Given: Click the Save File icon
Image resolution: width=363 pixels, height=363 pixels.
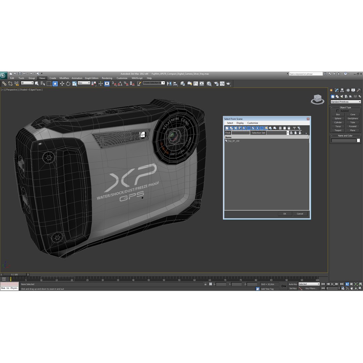Looking at the screenshot, I should [20, 74].
